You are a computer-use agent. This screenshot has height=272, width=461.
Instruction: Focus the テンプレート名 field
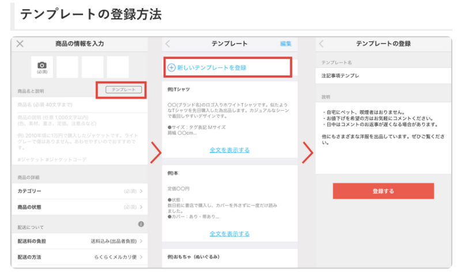pos(383,75)
